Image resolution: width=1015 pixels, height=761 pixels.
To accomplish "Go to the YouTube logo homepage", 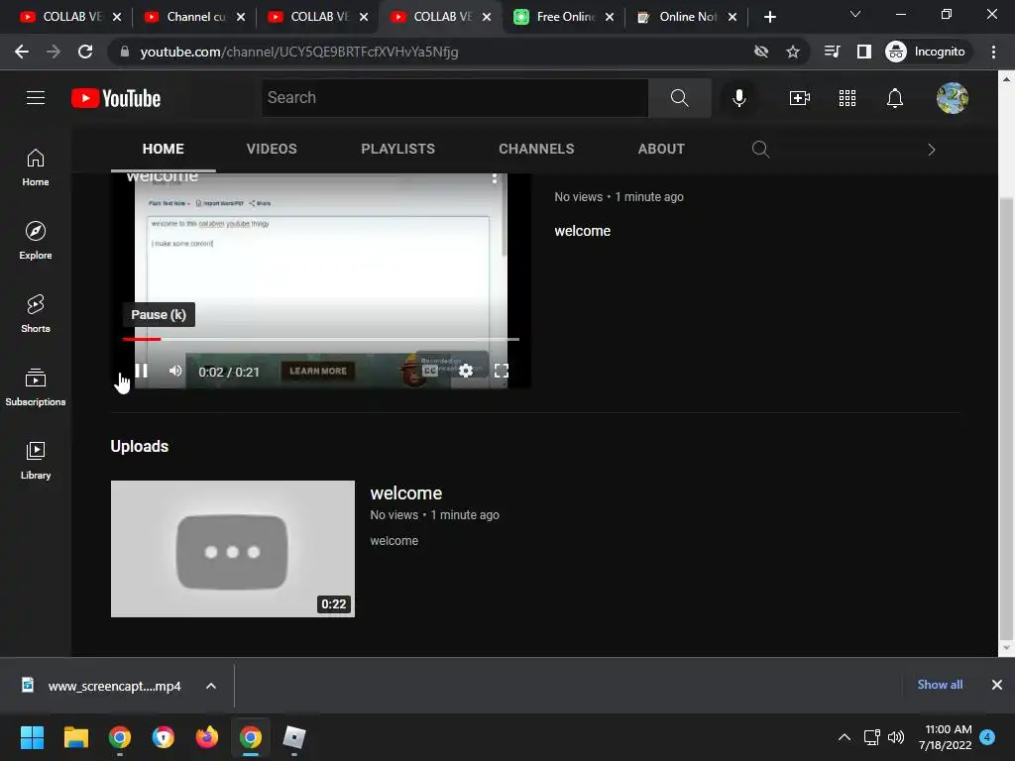I will tap(116, 98).
